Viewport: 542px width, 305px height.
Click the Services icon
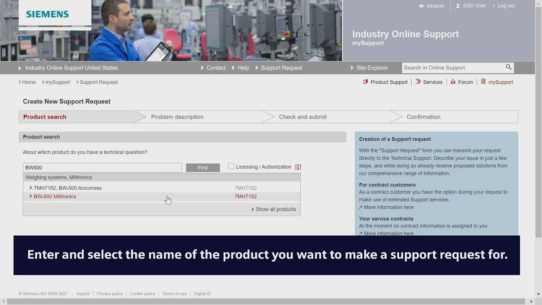click(x=418, y=82)
